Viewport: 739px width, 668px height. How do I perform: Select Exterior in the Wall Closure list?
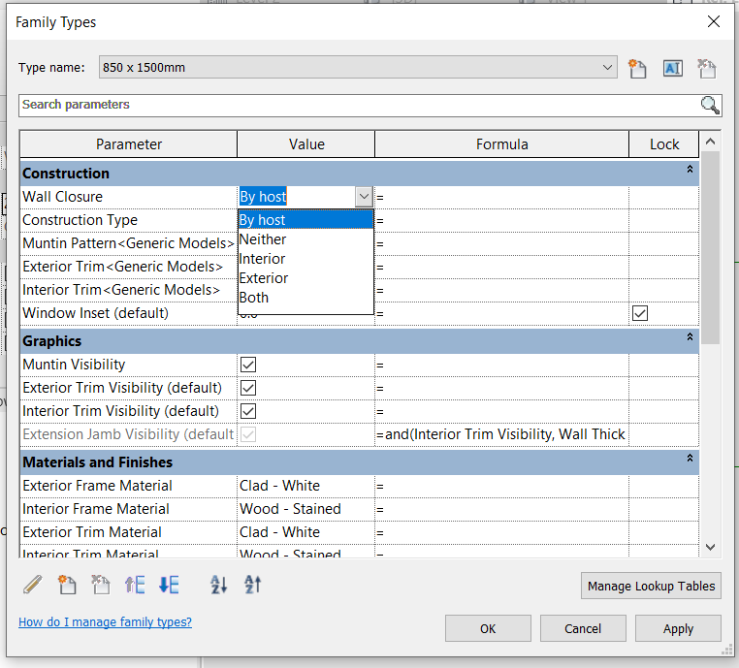point(305,278)
